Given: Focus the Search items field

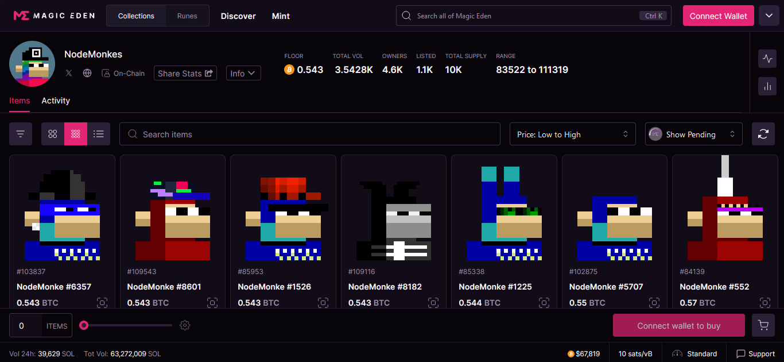Looking at the screenshot, I should click(310, 134).
